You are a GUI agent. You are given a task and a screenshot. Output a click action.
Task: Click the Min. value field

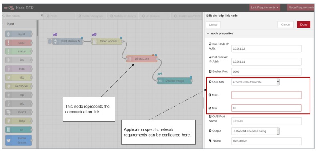pyautogui.click(x=266, y=108)
